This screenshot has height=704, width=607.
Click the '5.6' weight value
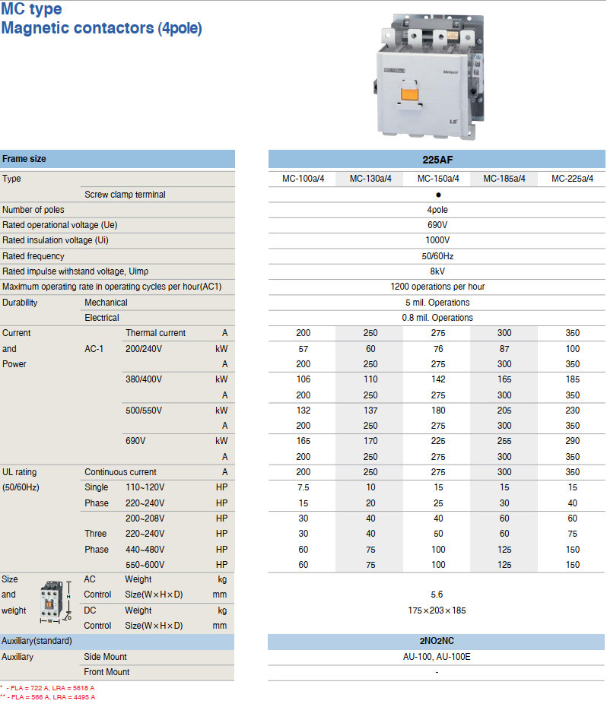pos(437,595)
